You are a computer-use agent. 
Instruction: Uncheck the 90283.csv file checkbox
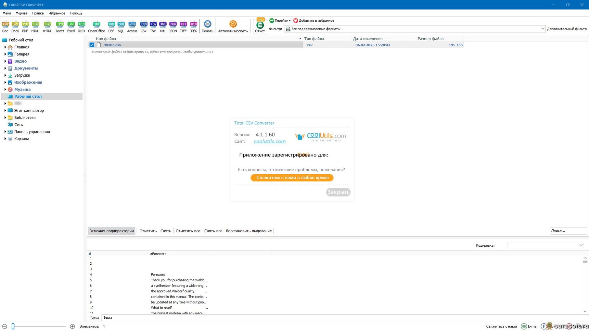point(92,45)
